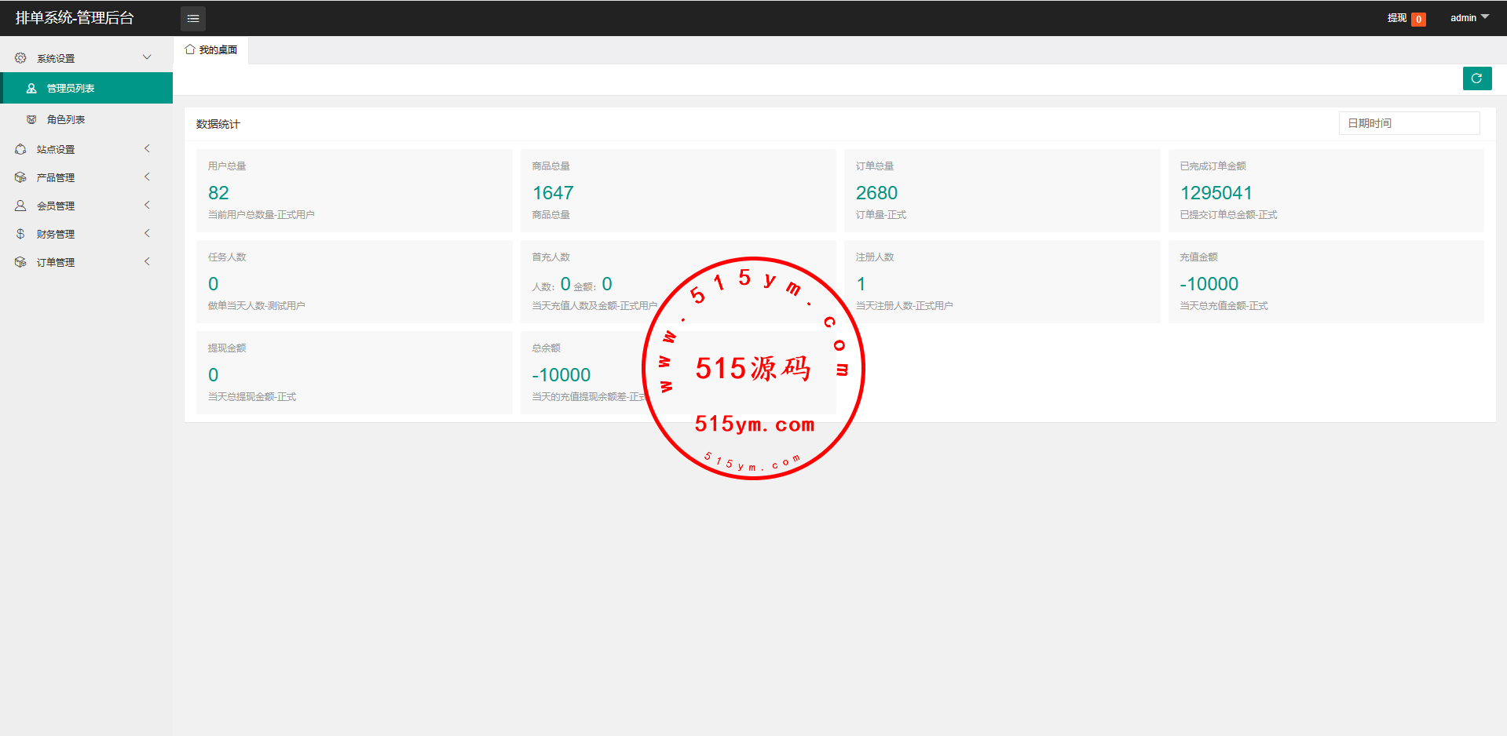The width and height of the screenshot is (1507, 736).
Task: Click the gear icon beside 系统设置
Action: click(x=20, y=58)
